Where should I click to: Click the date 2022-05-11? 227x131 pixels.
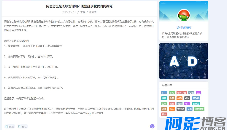click(x=69, y=12)
